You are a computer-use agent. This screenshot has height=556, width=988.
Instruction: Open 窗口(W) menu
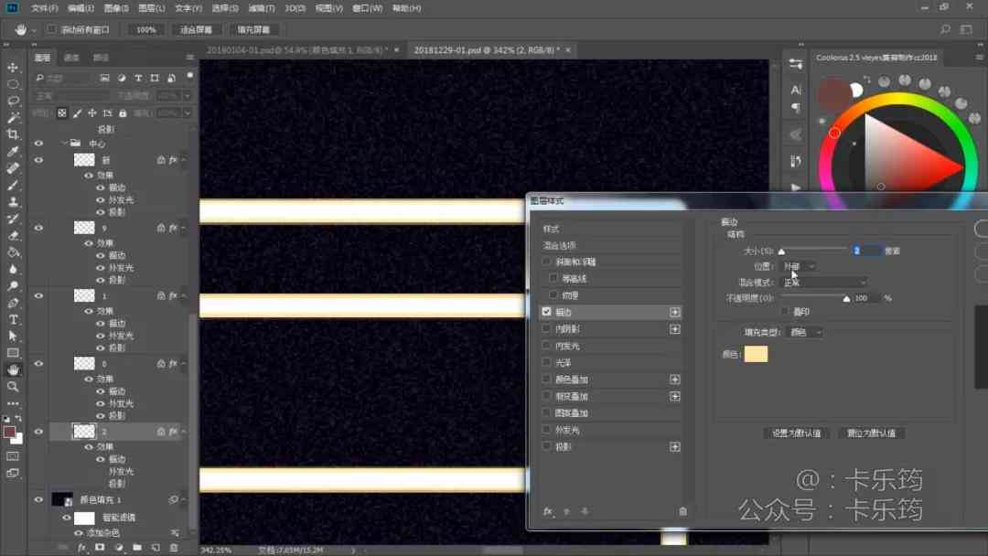(368, 8)
